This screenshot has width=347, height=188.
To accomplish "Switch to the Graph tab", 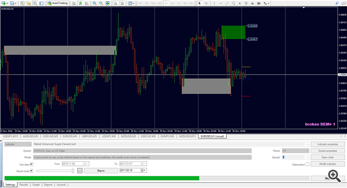I will [36, 185].
